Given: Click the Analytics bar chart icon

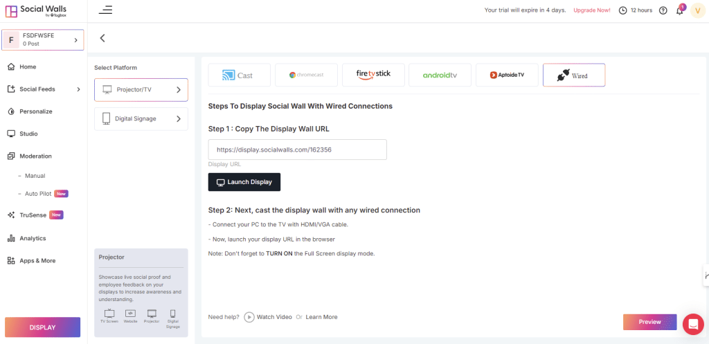Looking at the screenshot, I should 11,238.
